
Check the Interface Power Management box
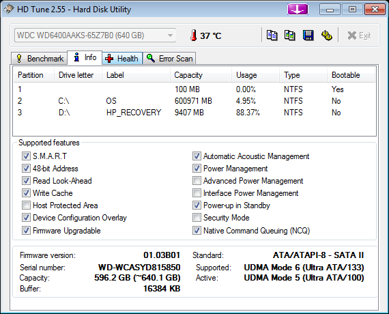click(197, 193)
